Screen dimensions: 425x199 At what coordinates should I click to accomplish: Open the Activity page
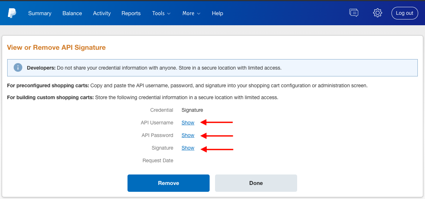102,13
